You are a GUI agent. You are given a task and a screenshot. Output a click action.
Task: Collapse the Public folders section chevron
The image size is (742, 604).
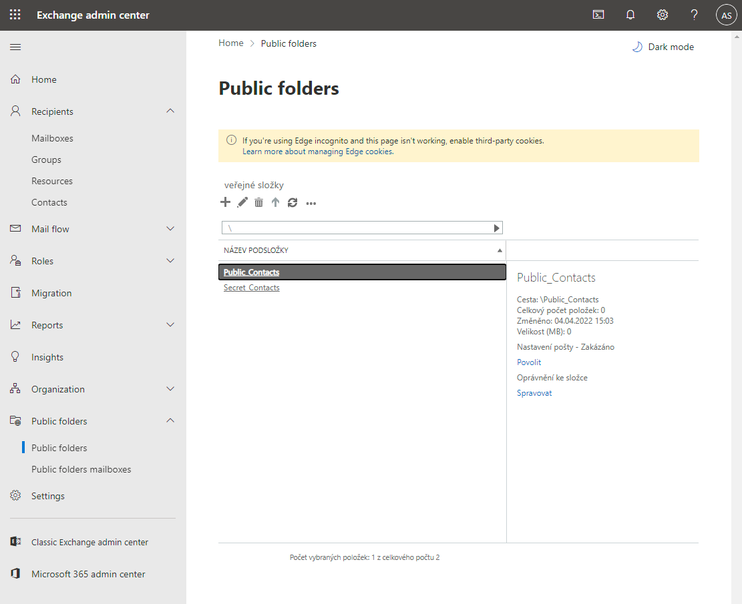click(x=170, y=420)
